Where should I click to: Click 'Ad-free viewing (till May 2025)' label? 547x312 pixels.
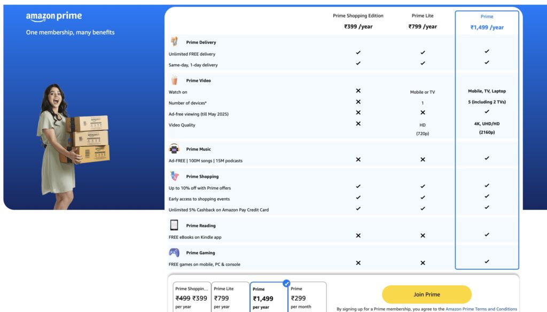click(199, 114)
